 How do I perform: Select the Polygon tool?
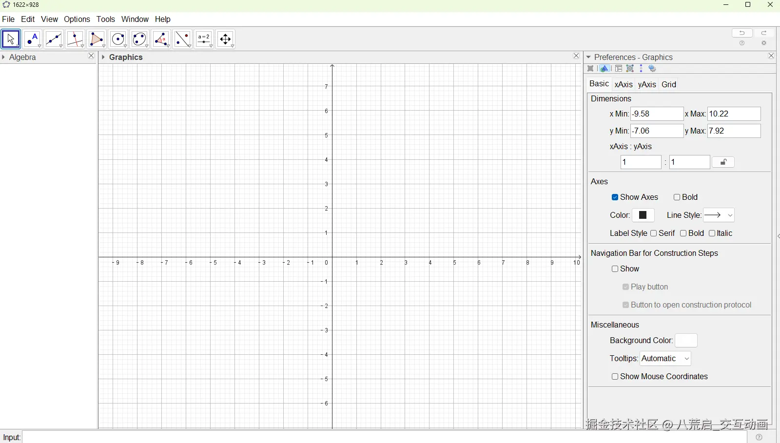(x=97, y=39)
